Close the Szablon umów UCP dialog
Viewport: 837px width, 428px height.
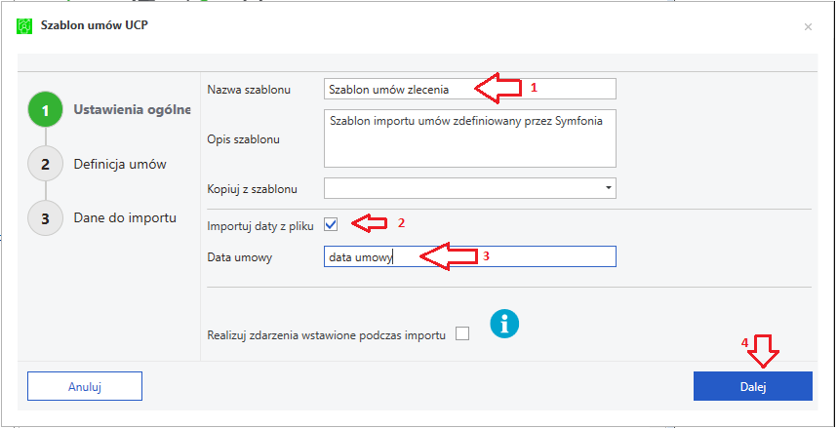coord(808,26)
